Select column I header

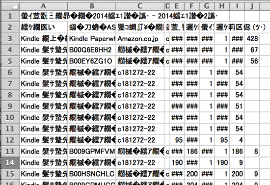point(237,6)
